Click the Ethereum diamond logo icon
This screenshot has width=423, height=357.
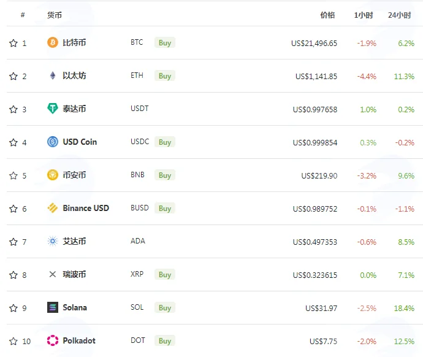[53, 76]
